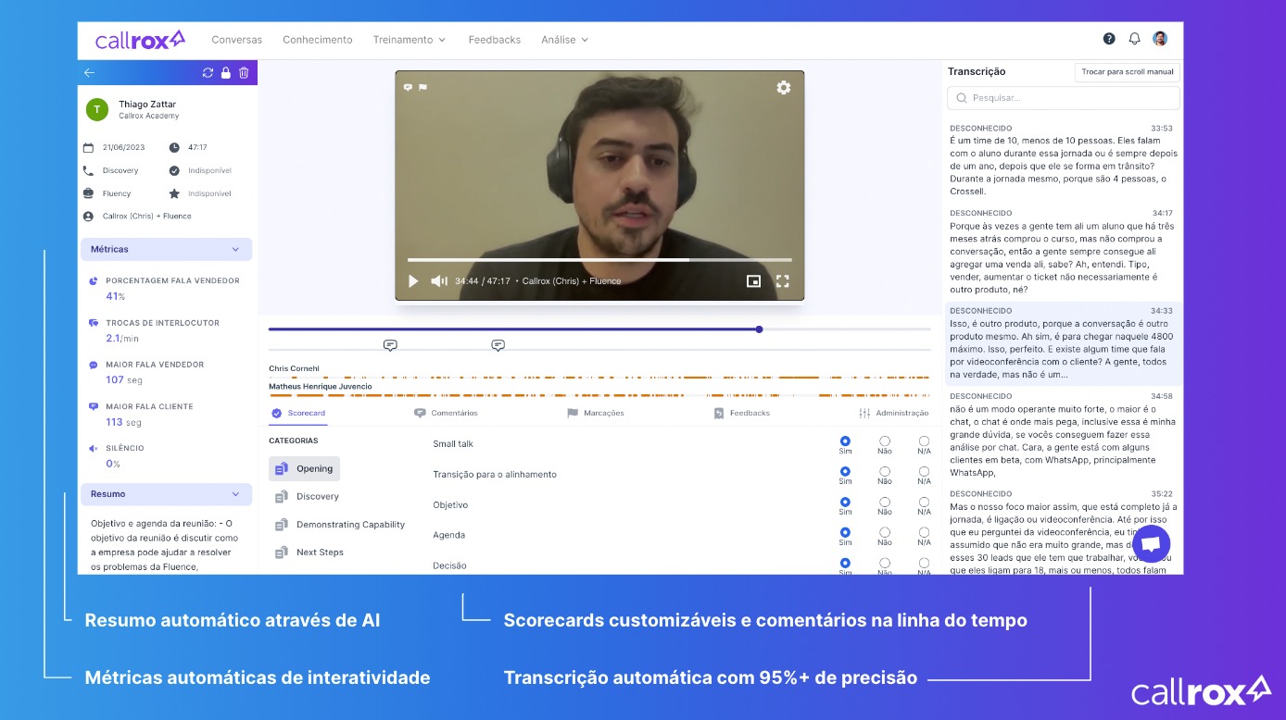The width and height of the screenshot is (1286, 720).
Task: Select Sim for Objetivo
Action: point(845,503)
